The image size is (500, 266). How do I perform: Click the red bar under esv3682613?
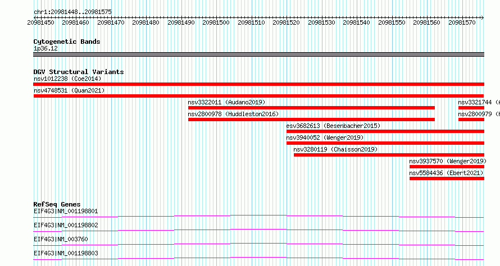tap(385, 131)
